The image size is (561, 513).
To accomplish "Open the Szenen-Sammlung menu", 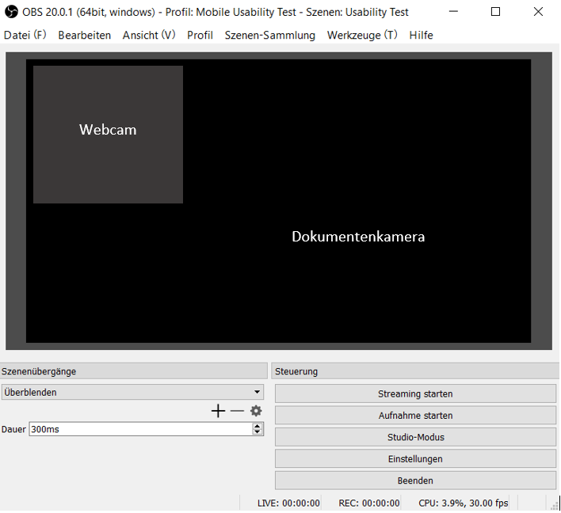I will 269,35.
